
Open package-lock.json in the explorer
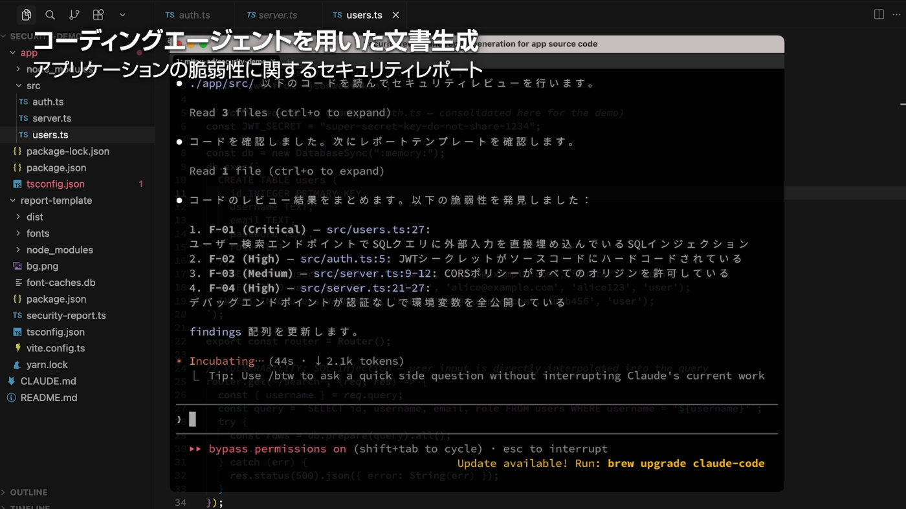point(67,151)
